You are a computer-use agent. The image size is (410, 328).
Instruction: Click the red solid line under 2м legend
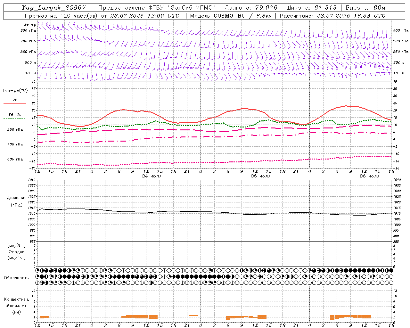click(x=15, y=104)
